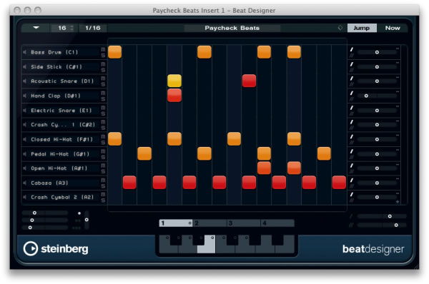Click the Now button
The width and height of the screenshot is (429, 284).
[x=393, y=28]
